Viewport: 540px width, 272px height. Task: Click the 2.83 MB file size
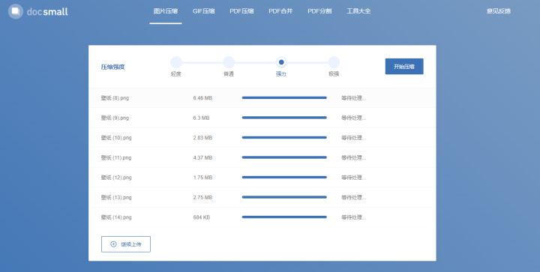(202, 138)
